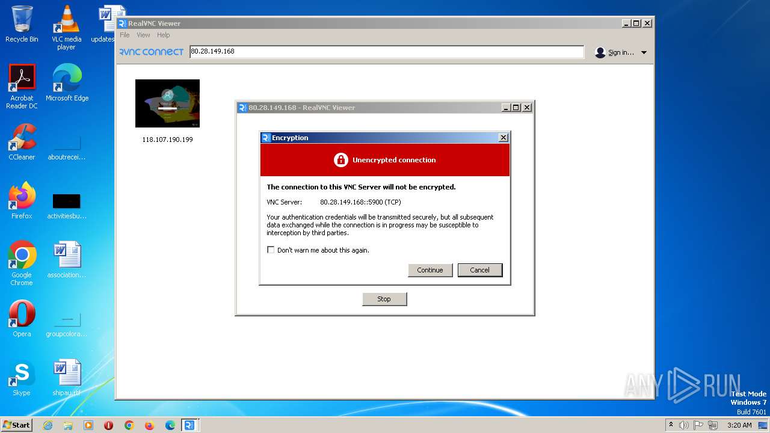Select the groupcolora... desktop file
This screenshot has width=770, height=433.
66,325
